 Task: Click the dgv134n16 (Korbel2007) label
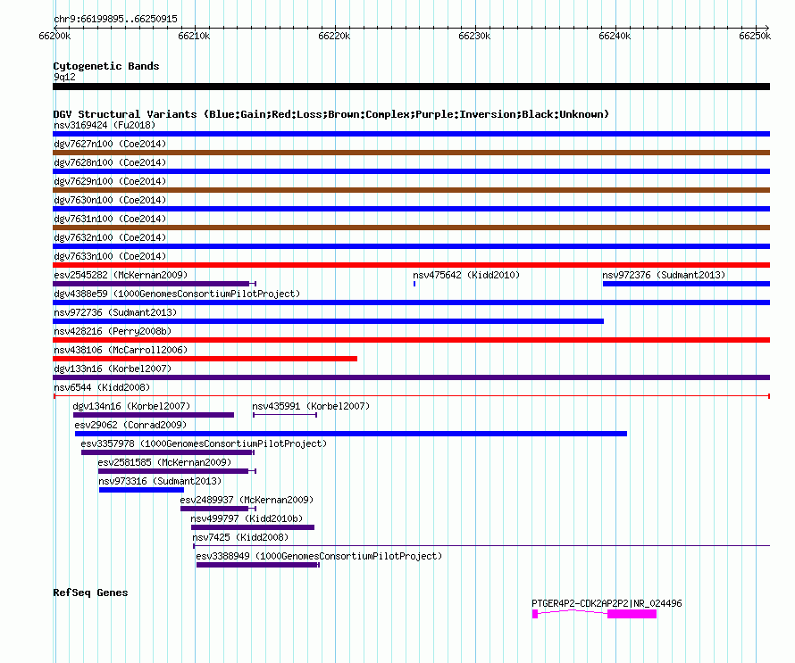tap(132, 406)
